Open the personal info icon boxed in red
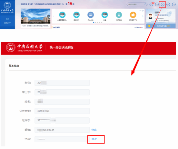 (x=163, y=5)
